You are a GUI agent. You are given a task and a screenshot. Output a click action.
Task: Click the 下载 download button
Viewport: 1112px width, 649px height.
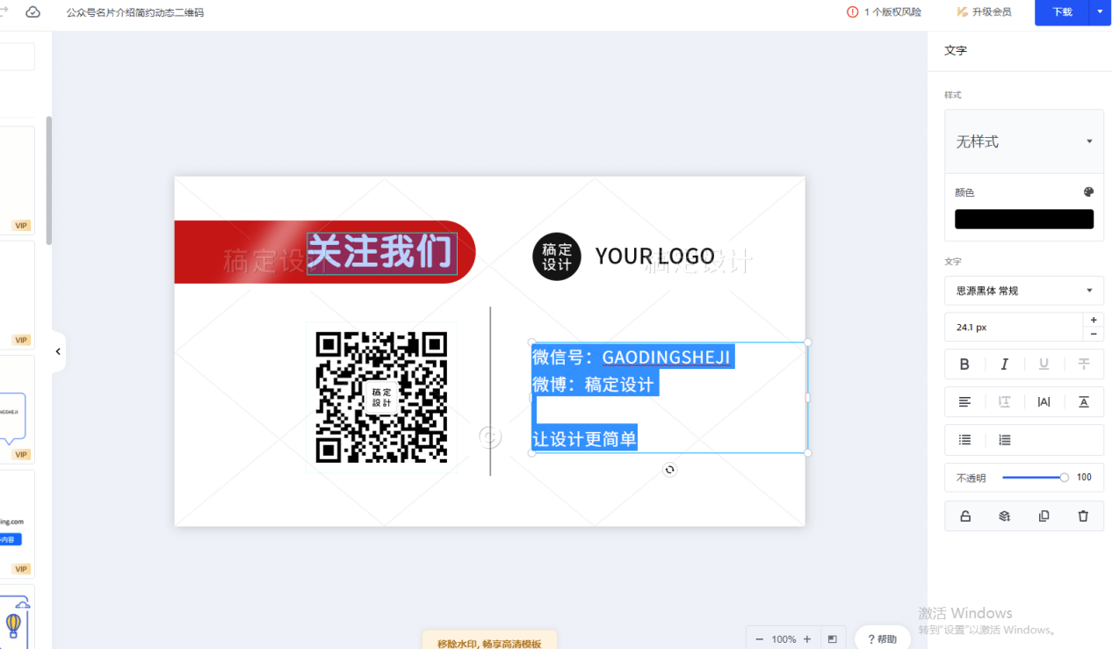pyautogui.click(x=1062, y=12)
